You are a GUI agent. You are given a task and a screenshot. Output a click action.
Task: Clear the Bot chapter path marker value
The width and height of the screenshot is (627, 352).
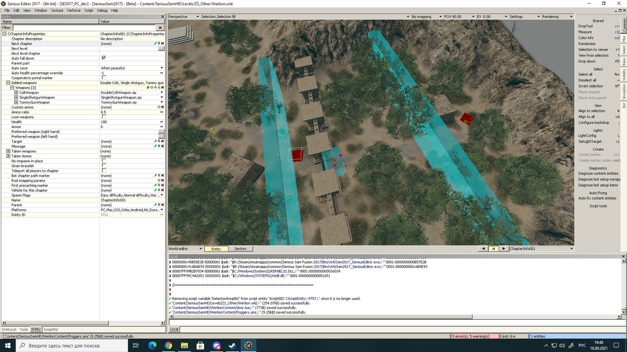click(163, 176)
